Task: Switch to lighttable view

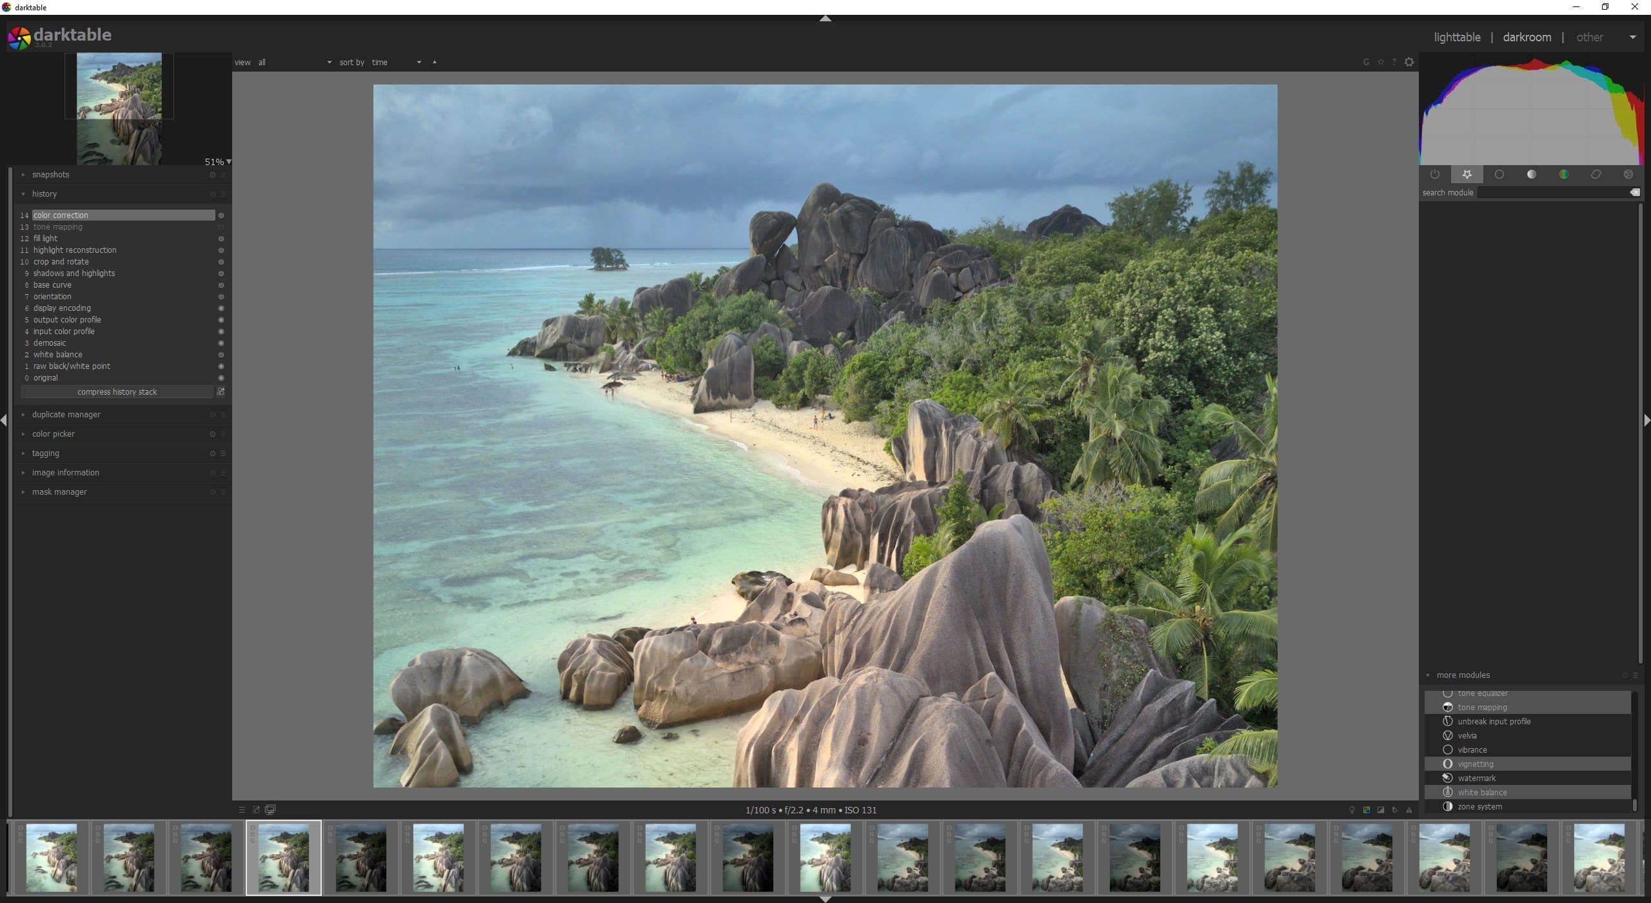Action: [1457, 37]
